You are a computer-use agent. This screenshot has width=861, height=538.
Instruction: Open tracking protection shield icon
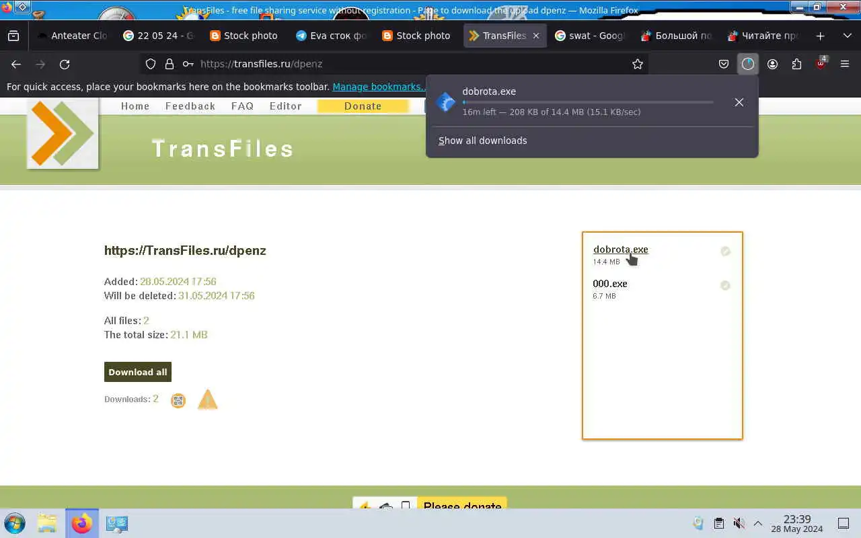click(151, 64)
